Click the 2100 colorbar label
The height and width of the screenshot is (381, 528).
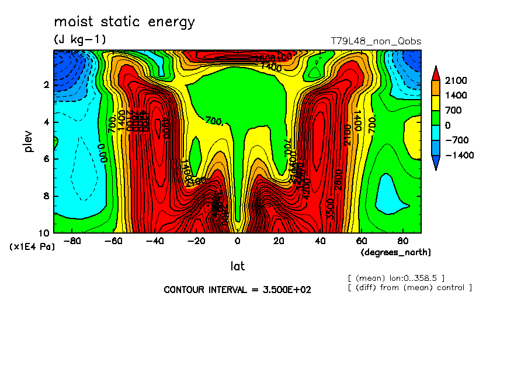(457, 80)
